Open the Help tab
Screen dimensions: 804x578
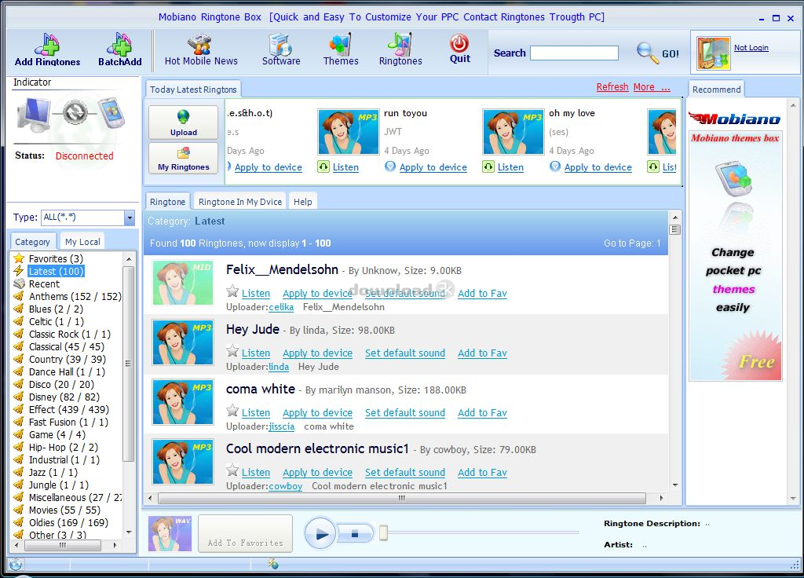tap(302, 202)
